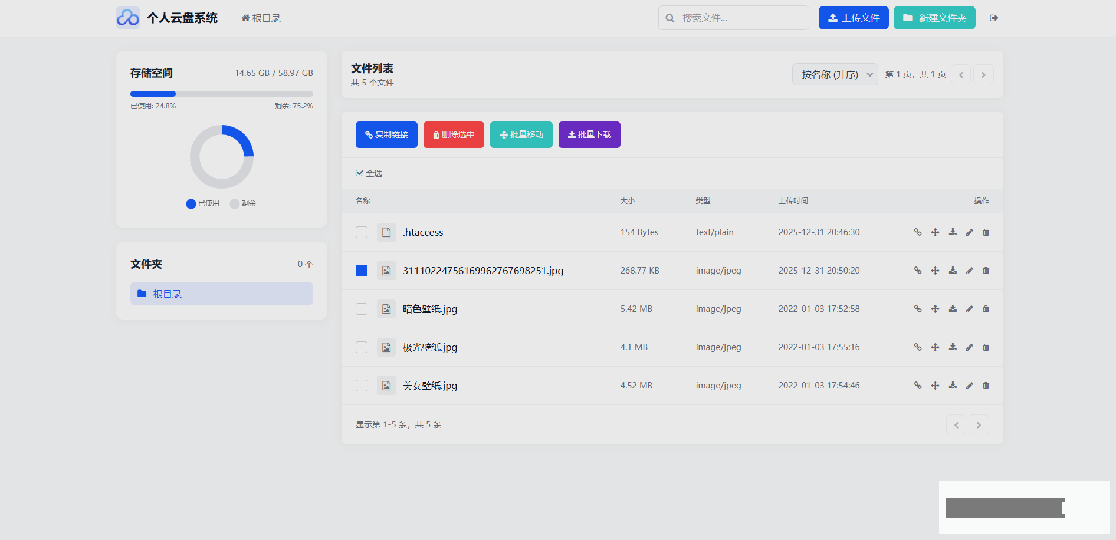Click the 上传文件 button
Screen dimensions: 1116x540
853,18
